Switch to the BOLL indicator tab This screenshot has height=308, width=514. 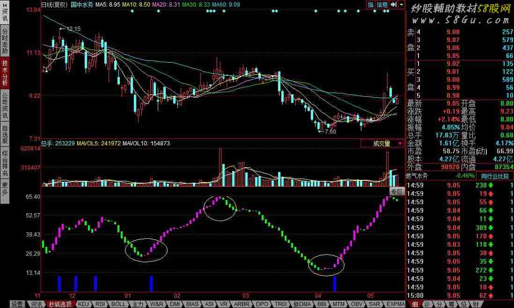118,304
